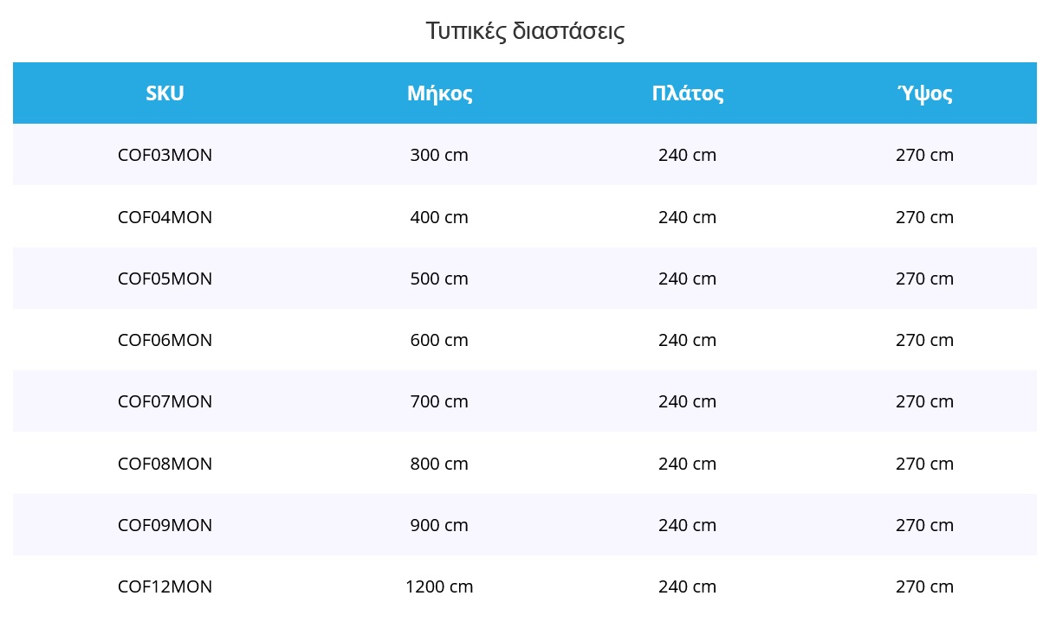The height and width of the screenshot is (628, 1062).
Task: Click the 300 cm length cell
Action: point(439,156)
